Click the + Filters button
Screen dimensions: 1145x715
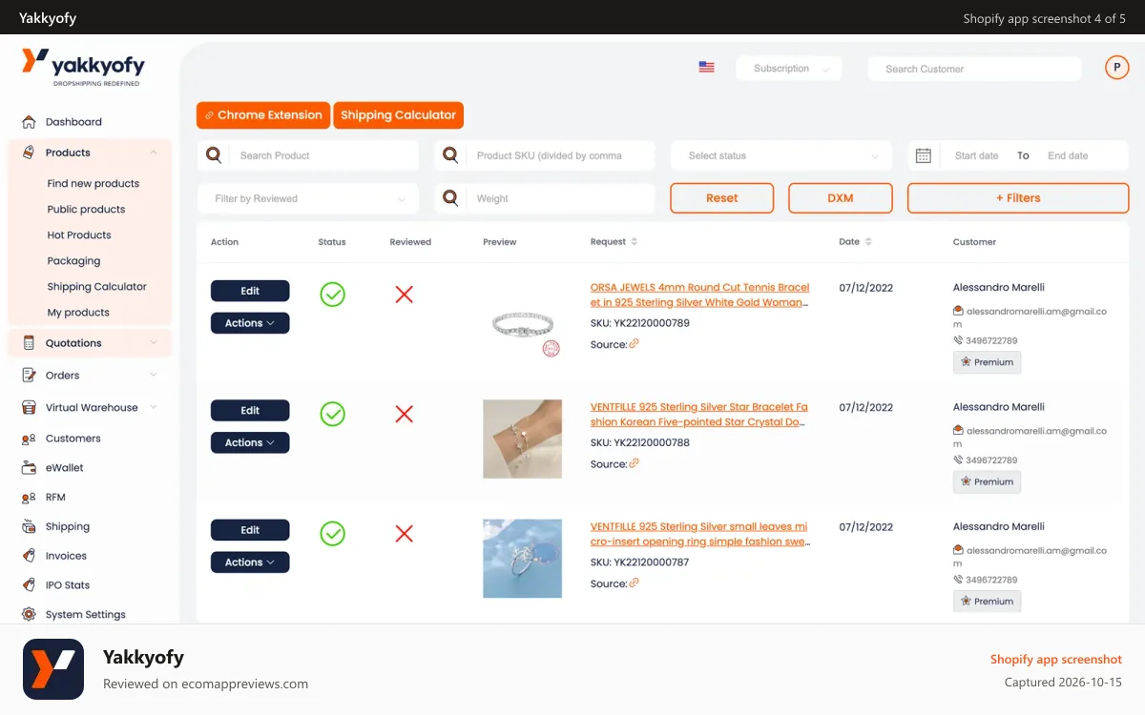click(x=1018, y=198)
